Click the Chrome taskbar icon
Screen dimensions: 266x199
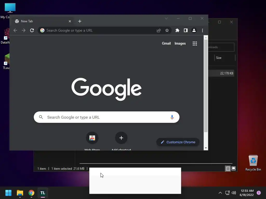[31, 193]
